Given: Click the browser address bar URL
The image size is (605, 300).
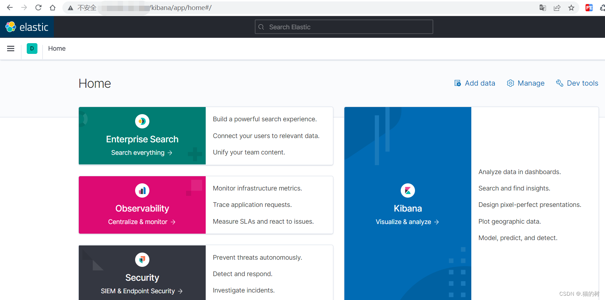Looking at the screenshot, I should tap(181, 8).
